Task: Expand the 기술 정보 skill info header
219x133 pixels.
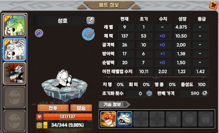Action: pyautogui.click(x=114, y=105)
